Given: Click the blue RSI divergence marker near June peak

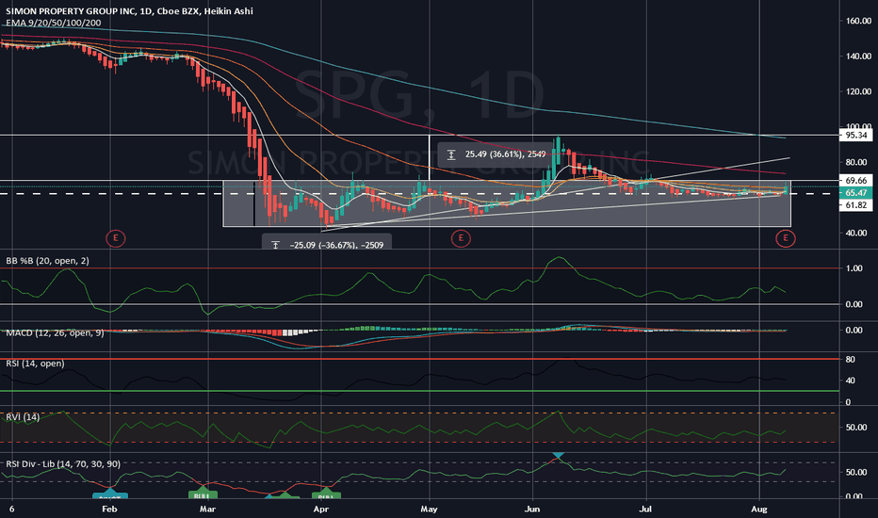Looking at the screenshot, I should coord(559,457).
